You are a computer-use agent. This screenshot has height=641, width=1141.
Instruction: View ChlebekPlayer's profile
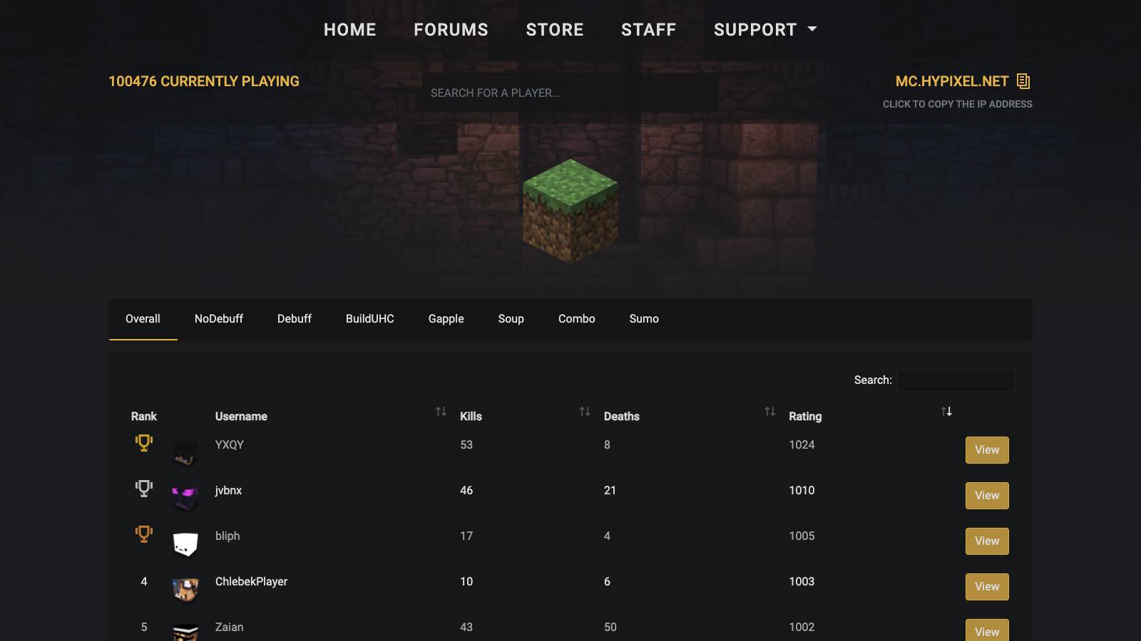coord(987,587)
